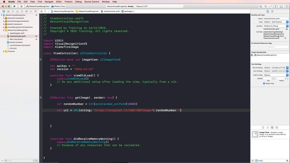Toggle the Navigator pane visibility

click(276, 6)
